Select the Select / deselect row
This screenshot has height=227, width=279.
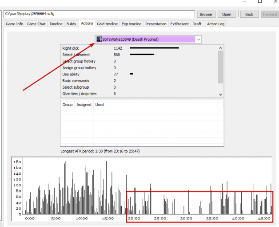pyautogui.click(x=139, y=55)
